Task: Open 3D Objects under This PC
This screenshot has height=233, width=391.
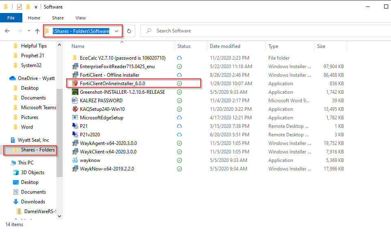Action: [32, 173]
